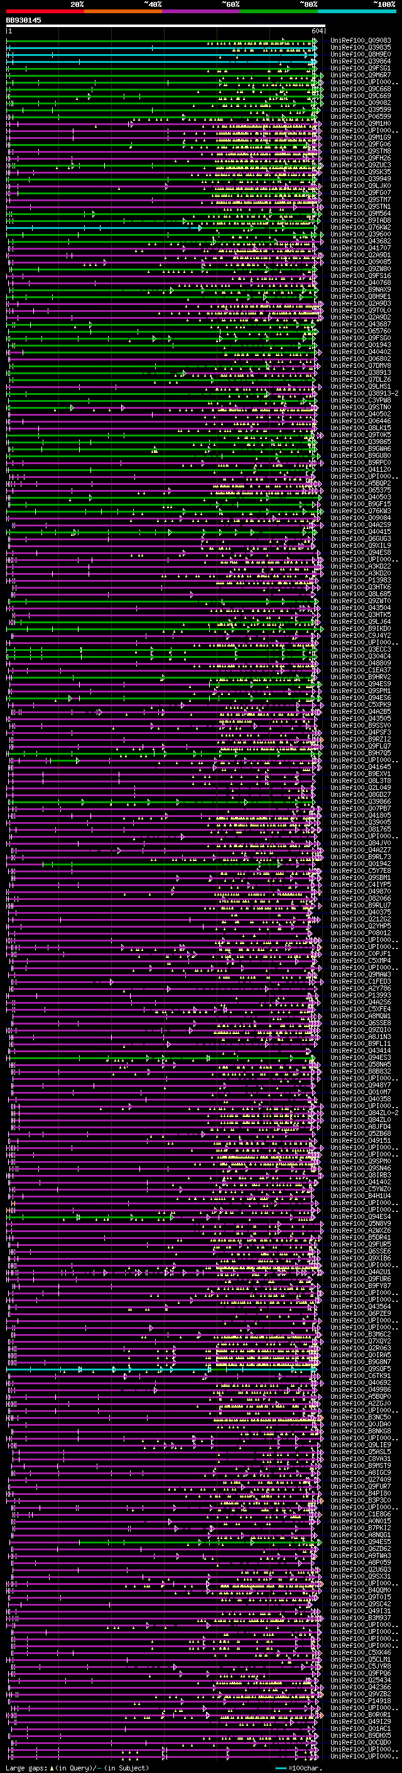Image resolution: width=402 pixels, height=1773 pixels.
Task: Choose hit UniRef100_Q65760
Action: pyautogui.click(x=361, y=331)
